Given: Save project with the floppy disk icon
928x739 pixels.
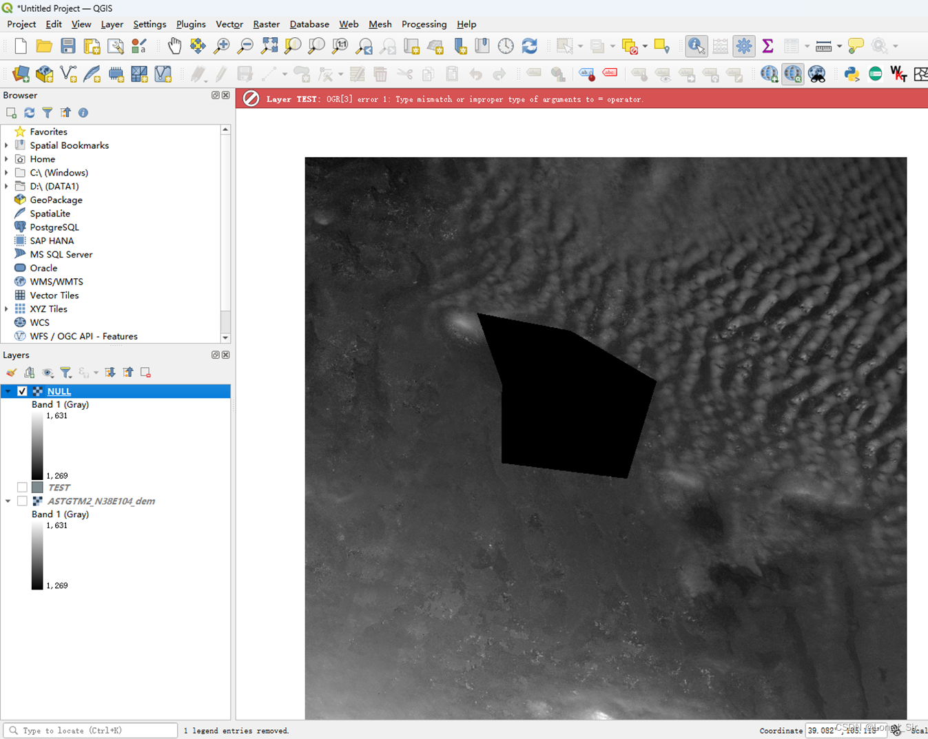Looking at the screenshot, I should click(x=68, y=46).
